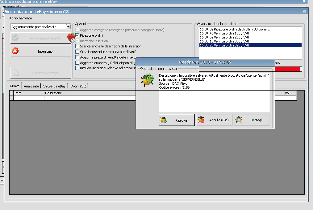Enable Scarica anche le descrizioni delle inserzioni
The height and width of the screenshot is (210, 313).
pos(77,46)
